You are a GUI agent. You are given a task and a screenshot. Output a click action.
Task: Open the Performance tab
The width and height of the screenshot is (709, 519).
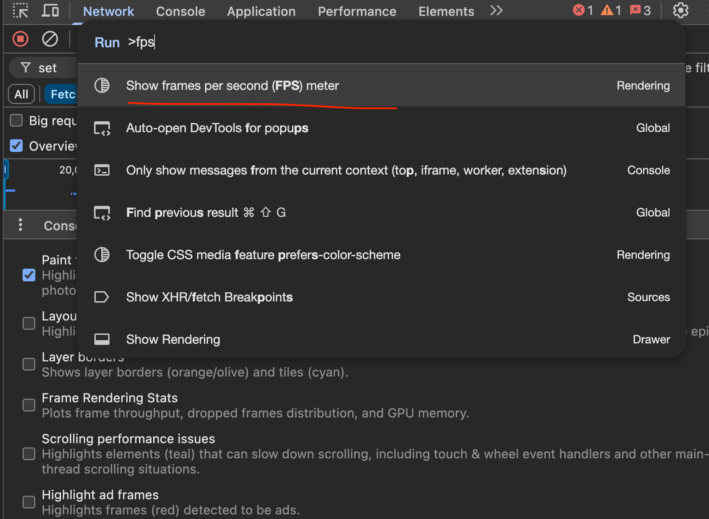(357, 11)
